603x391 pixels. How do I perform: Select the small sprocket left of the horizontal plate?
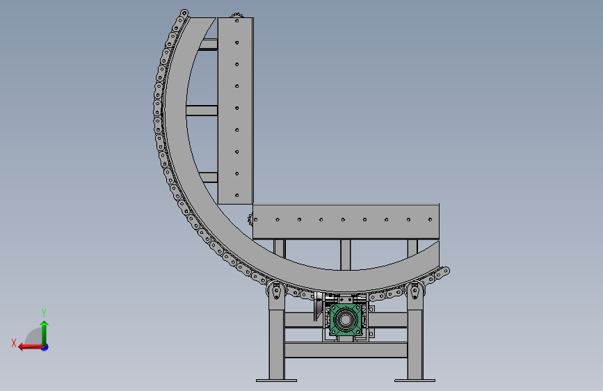pyautogui.click(x=250, y=219)
